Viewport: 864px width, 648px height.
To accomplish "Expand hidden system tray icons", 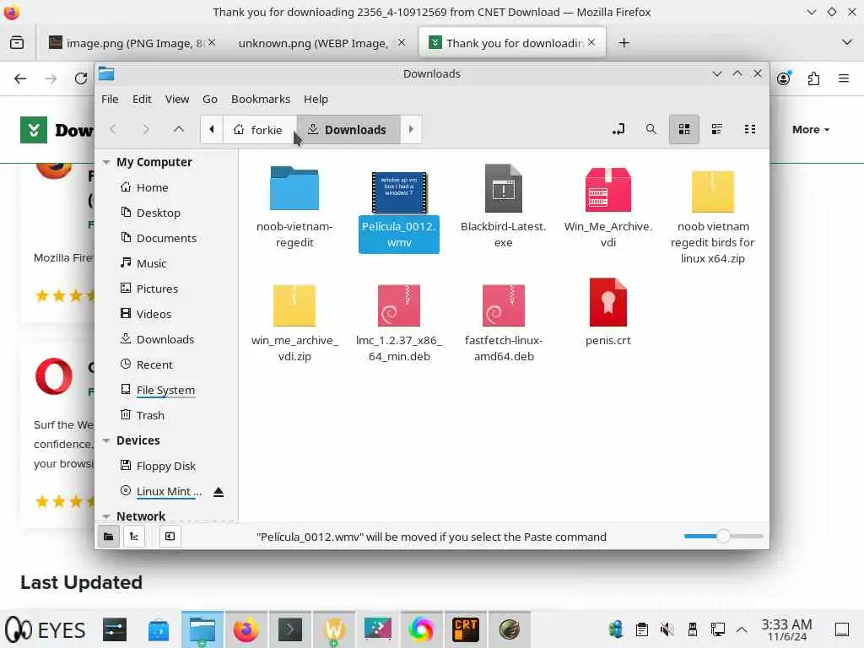I will (x=742, y=629).
